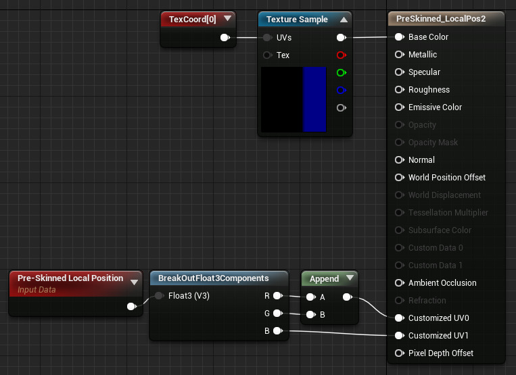The image size is (516, 375).
Task: Click the G output pin on BreakOutFloat3Components
Action: tap(277, 314)
